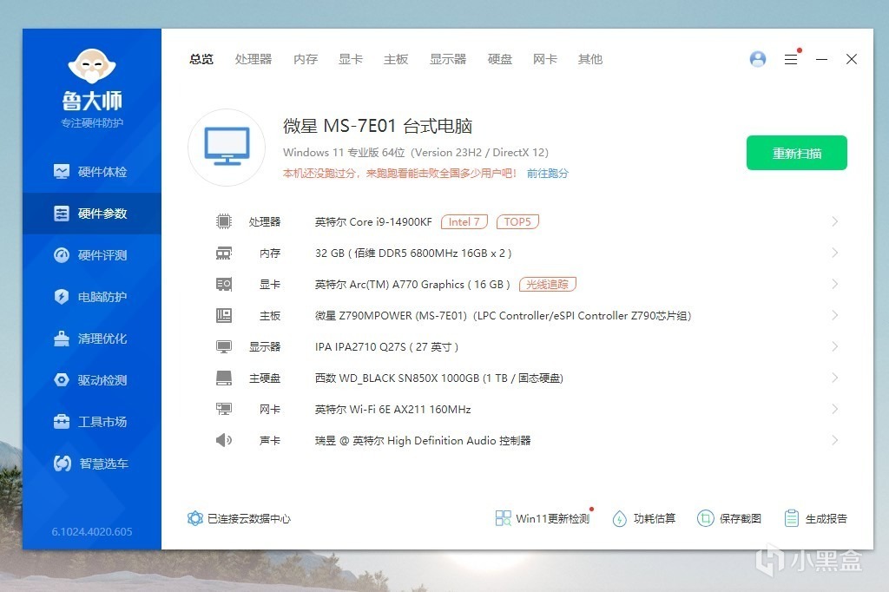The image size is (889, 592).
Task: Open 工具市场 tool market
Action: [90, 422]
